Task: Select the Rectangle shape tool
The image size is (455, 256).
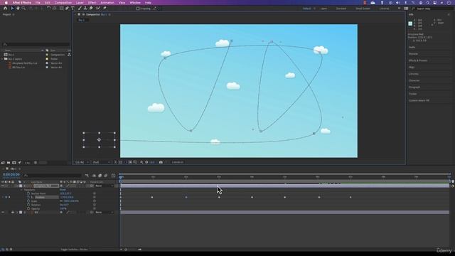Action: click(x=62, y=9)
